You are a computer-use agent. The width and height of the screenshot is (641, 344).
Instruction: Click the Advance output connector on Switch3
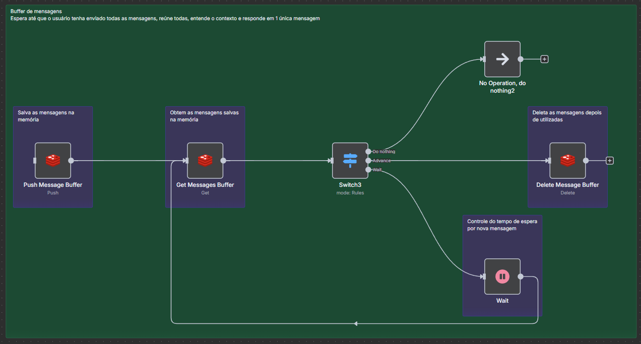(x=368, y=160)
